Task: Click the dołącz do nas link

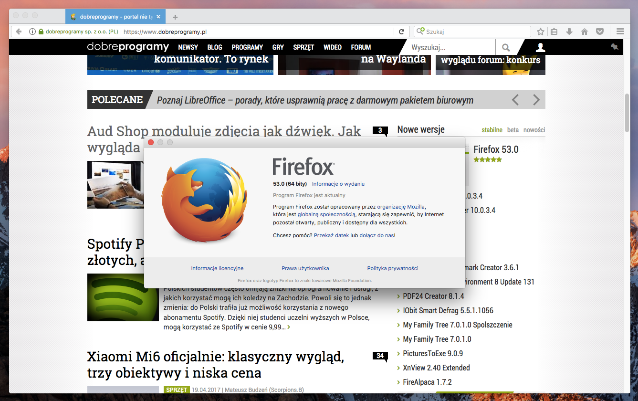Action: pos(377,235)
